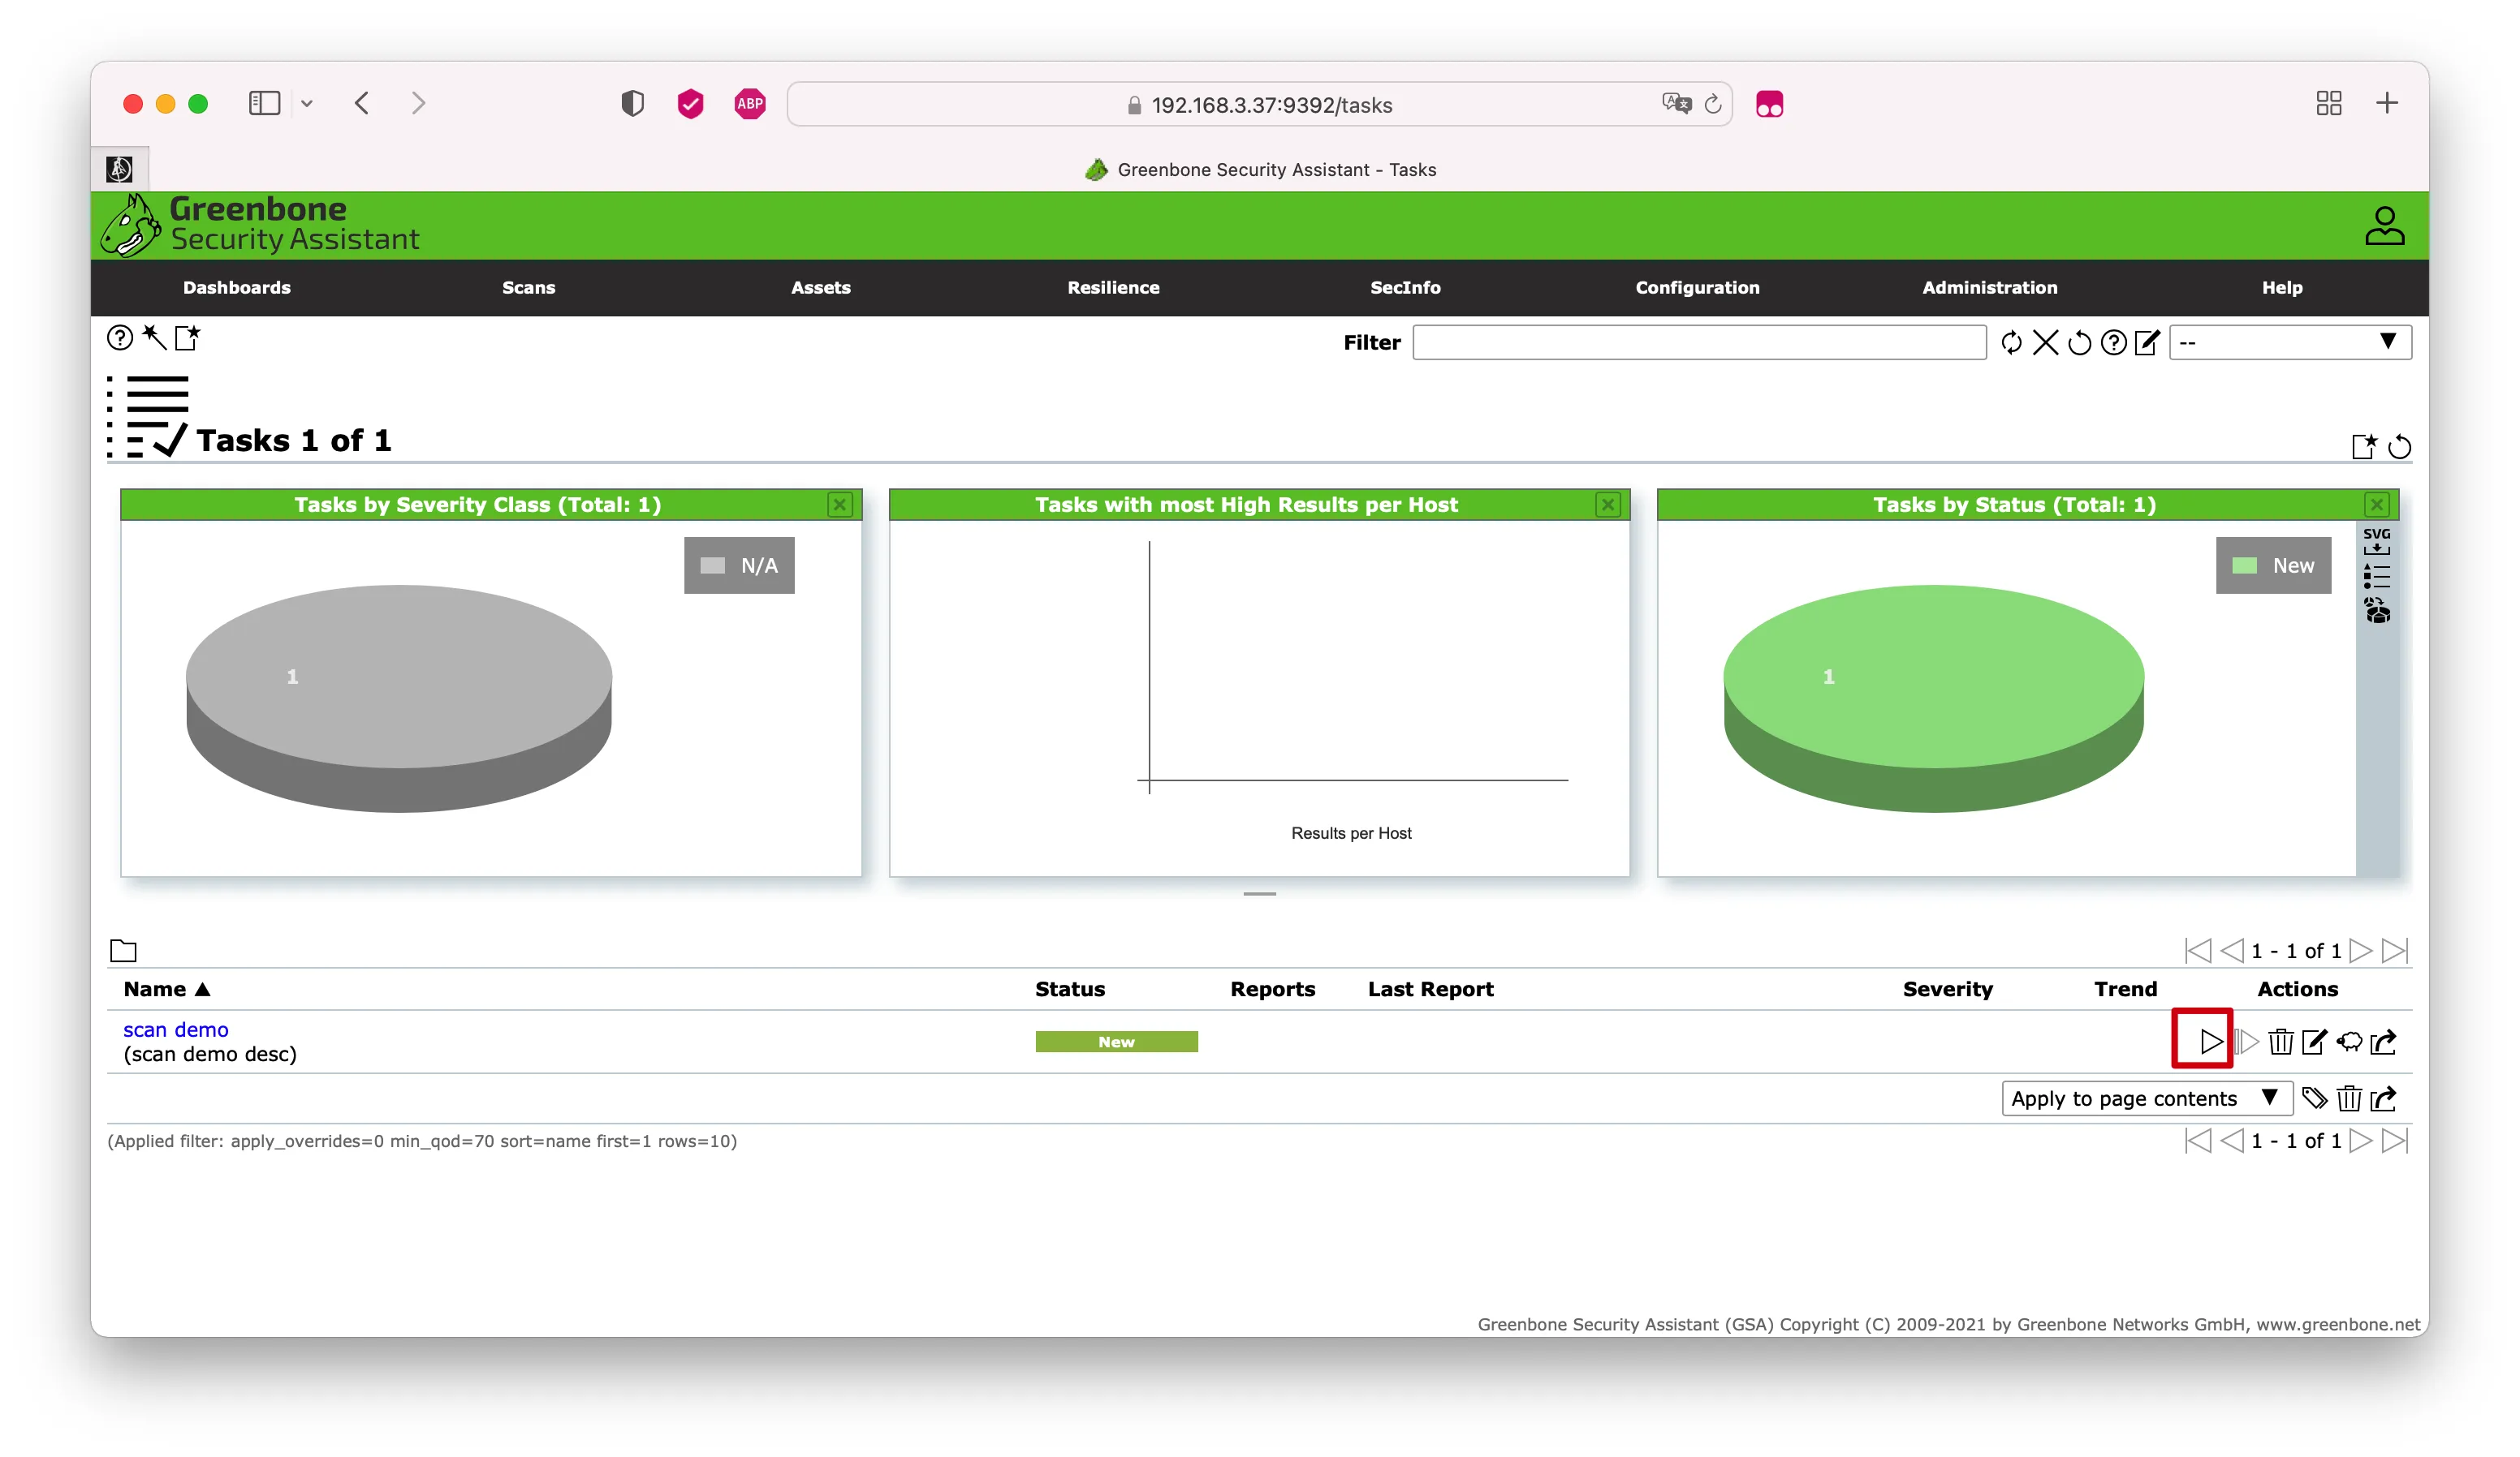The height and width of the screenshot is (1457, 2520).
Task: Open the scan demo task link
Action: [x=176, y=1029]
